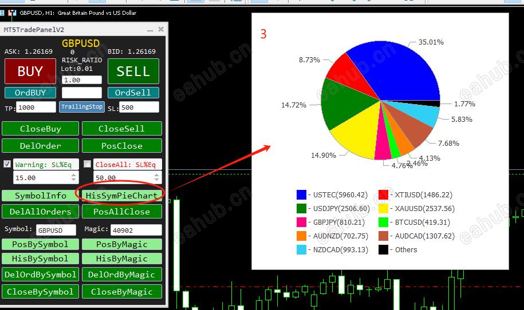Show the HisSymPieChart
The image size is (524, 310).
coord(121,196)
